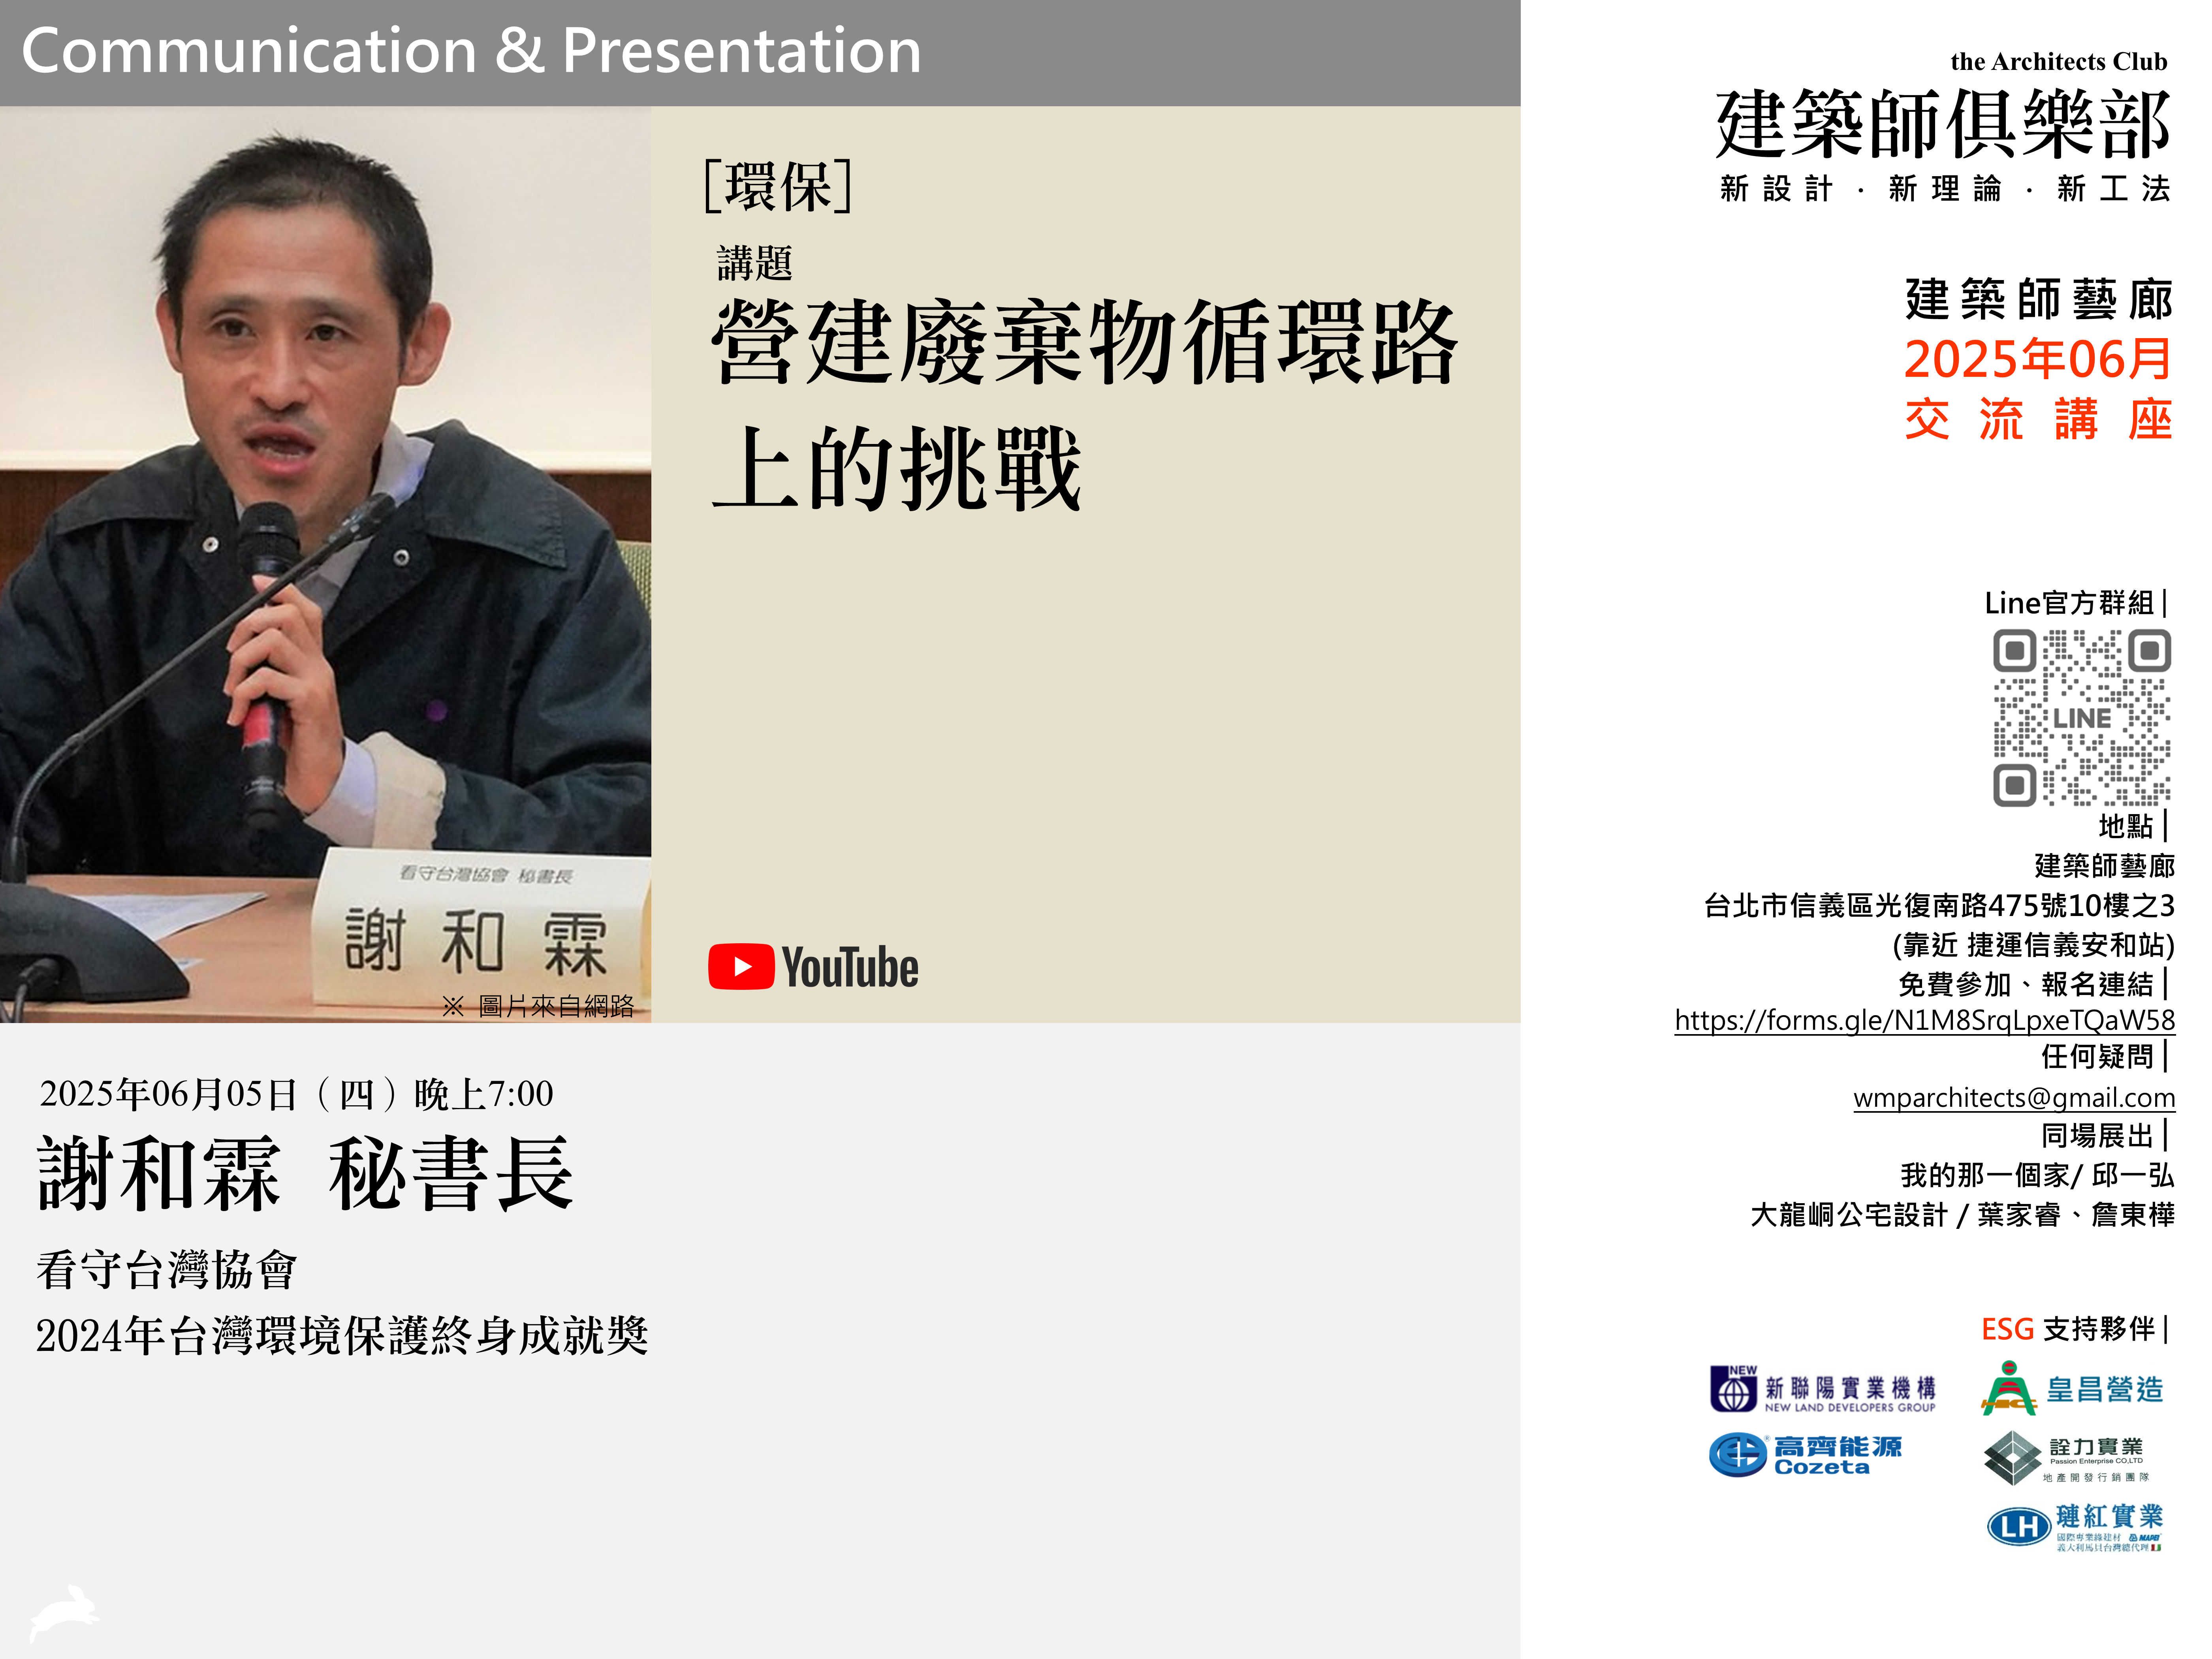
Task: Click the 皇昌營造 sponsor logo
Action: pos(2072,1389)
